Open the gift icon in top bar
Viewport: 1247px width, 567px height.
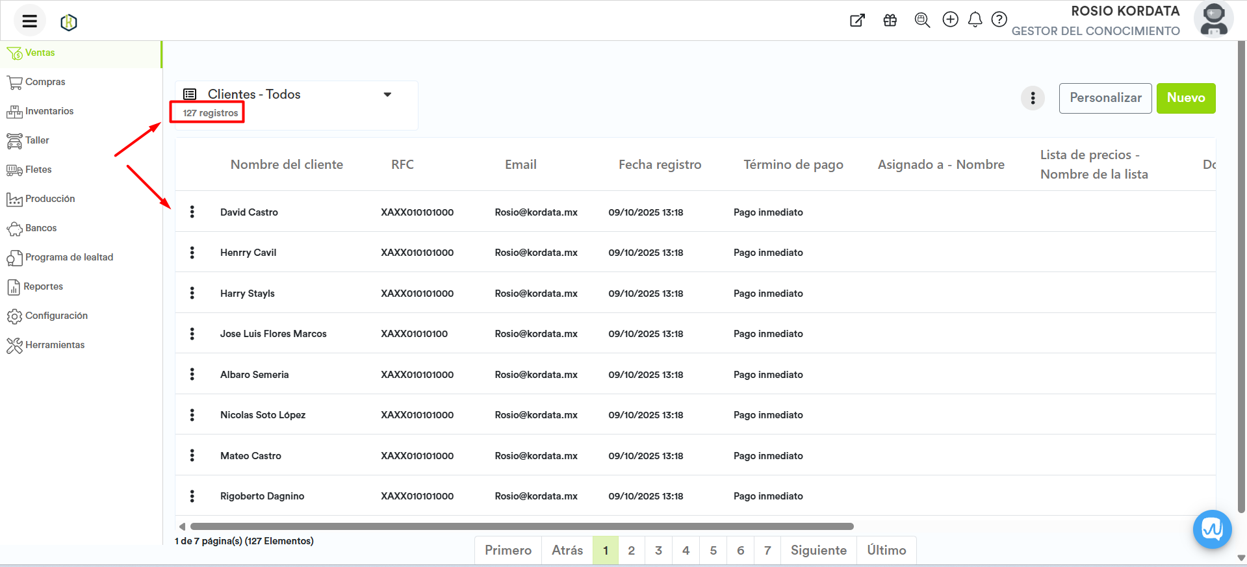click(x=890, y=20)
